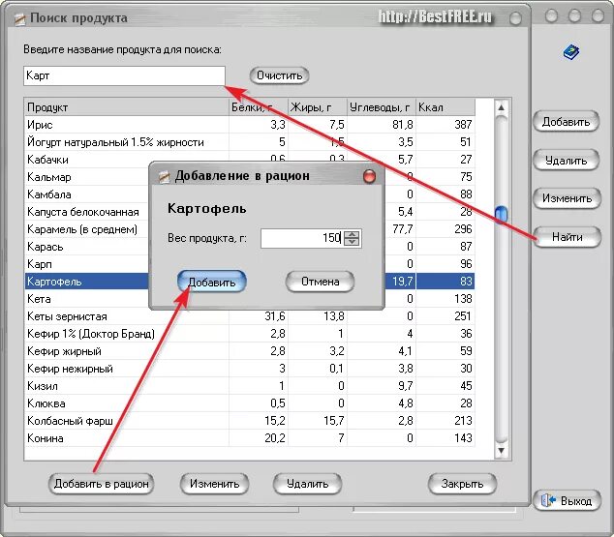Click the 296 kcal cell for Карамель
Screen dimensions: 614x537
445,229
